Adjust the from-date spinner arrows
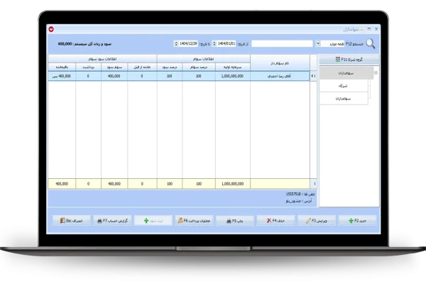The width and height of the screenshot is (426, 284). click(212, 43)
